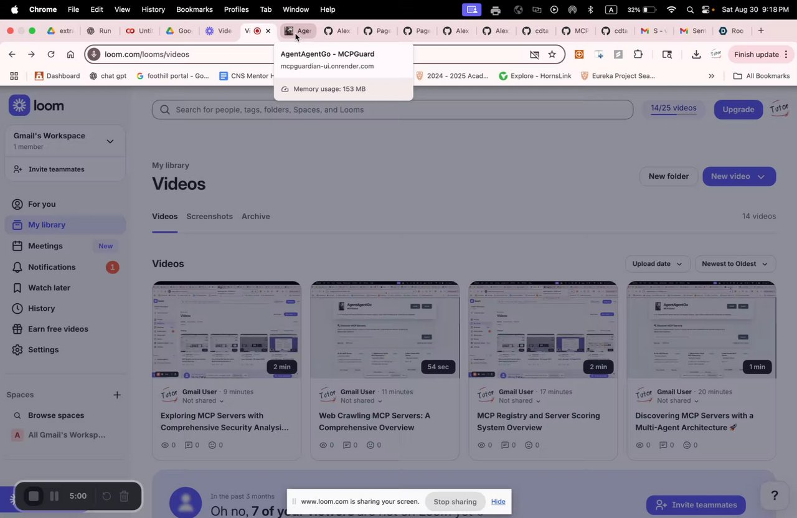
Task: Open the Chrome Extensions puzzle icon
Action: tap(638, 55)
